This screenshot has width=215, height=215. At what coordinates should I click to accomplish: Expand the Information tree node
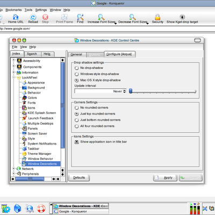pos(13,72)
